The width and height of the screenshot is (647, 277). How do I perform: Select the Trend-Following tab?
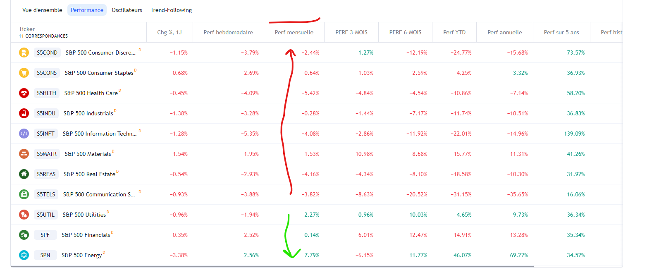pyautogui.click(x=171, y=10)
